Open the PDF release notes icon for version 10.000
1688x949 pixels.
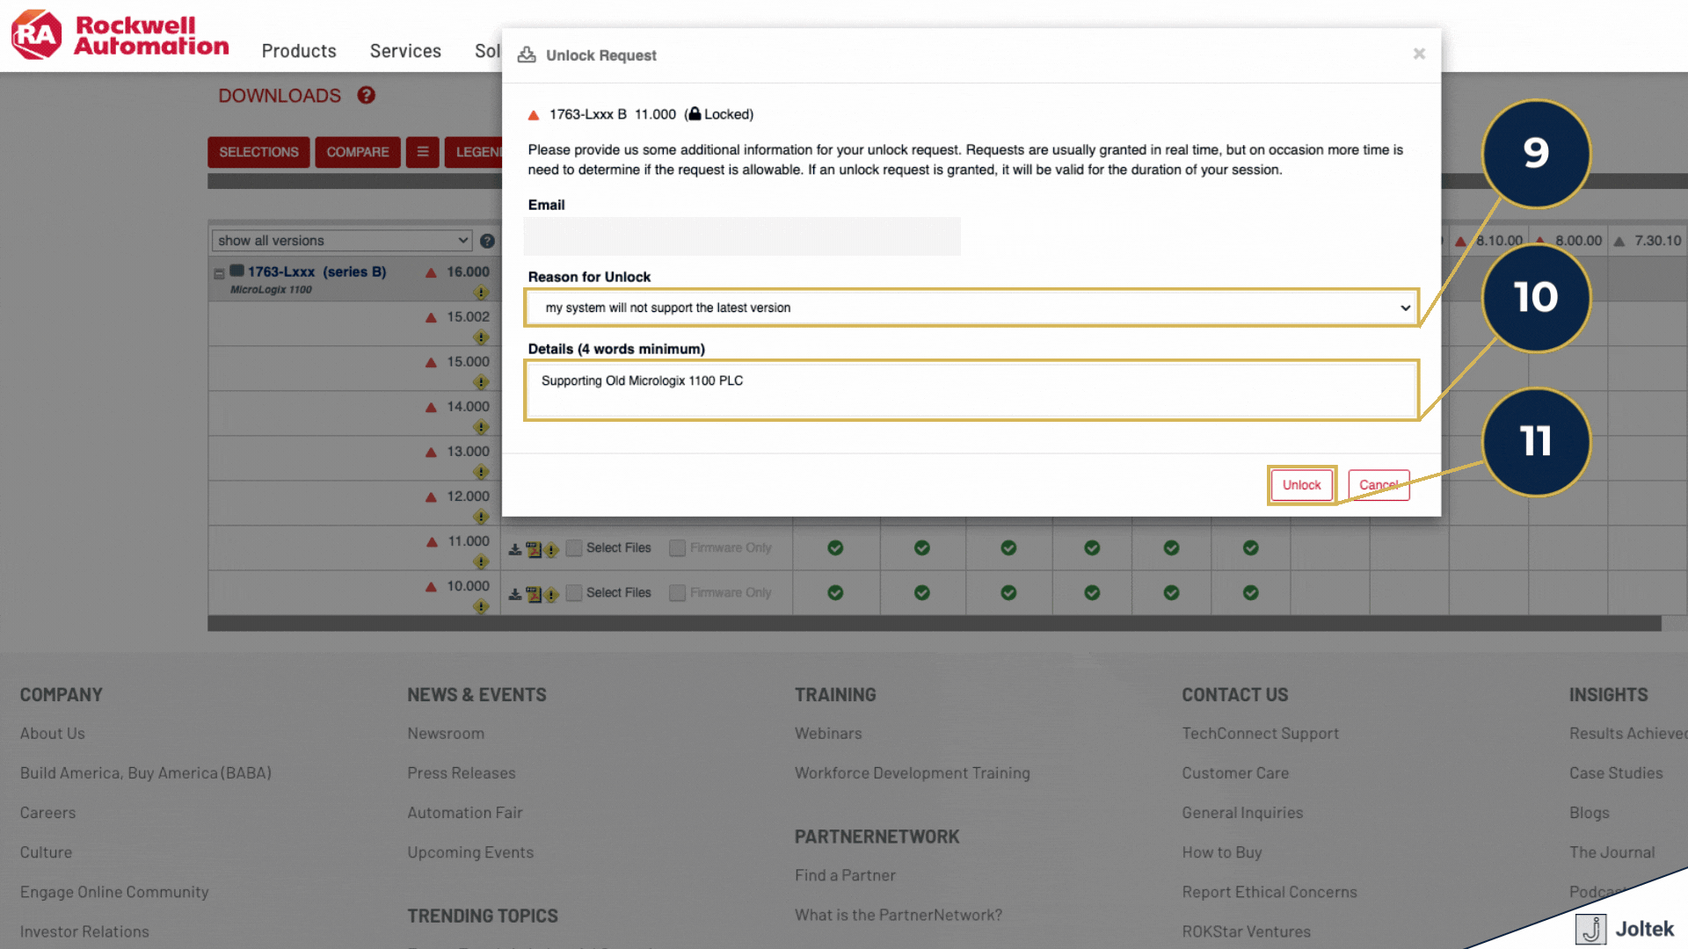point(533,595)
